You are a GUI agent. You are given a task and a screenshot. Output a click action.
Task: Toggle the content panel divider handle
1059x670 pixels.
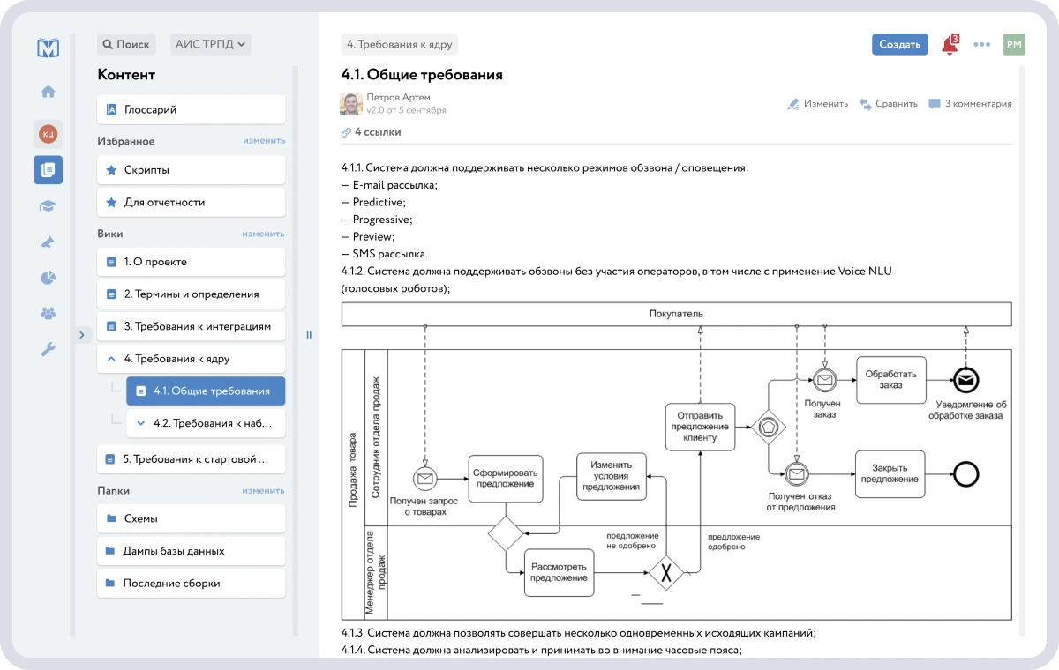[x=309, y=334]
